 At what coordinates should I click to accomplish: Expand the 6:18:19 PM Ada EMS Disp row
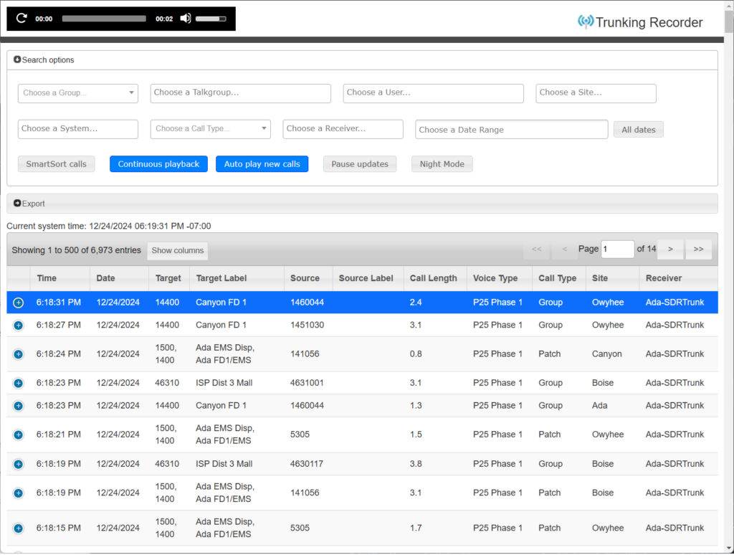pyautogui.click(x=18, y=493)
